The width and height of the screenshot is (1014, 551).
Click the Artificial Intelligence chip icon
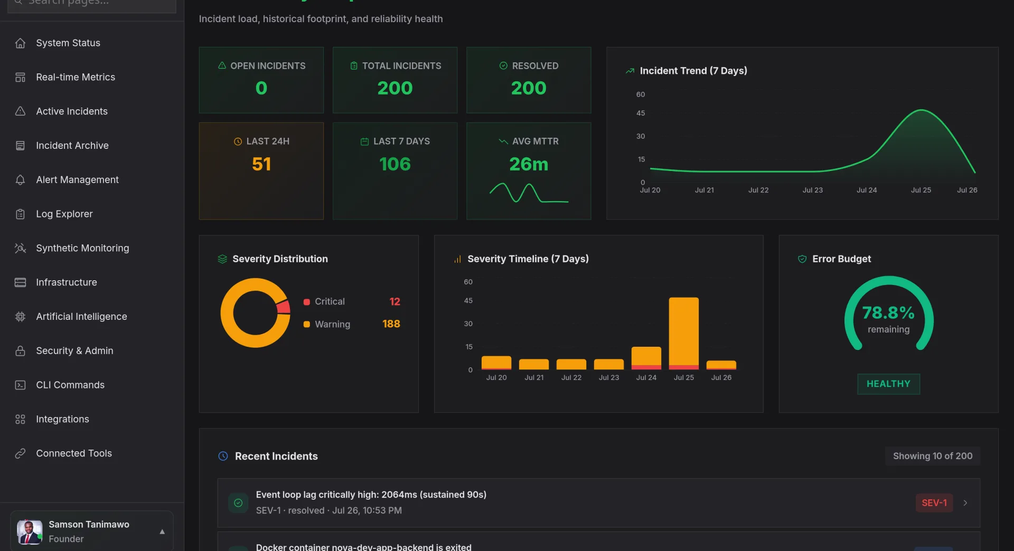point(20,317)
